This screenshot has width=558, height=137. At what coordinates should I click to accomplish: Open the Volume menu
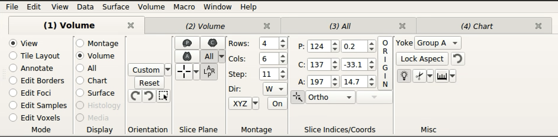click(151, 7)
